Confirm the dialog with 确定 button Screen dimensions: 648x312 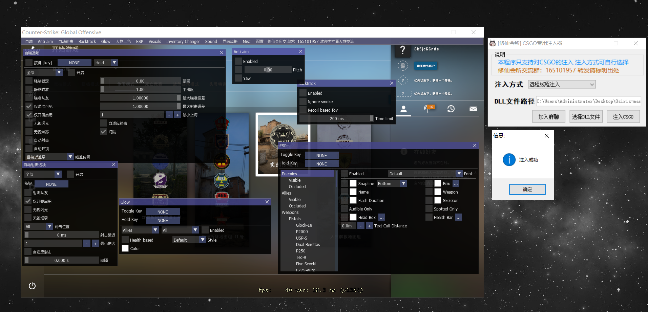[527, 190]
